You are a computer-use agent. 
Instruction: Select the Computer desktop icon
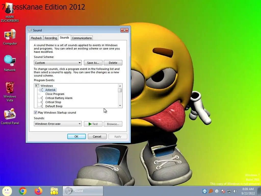(x=10, y=37)
